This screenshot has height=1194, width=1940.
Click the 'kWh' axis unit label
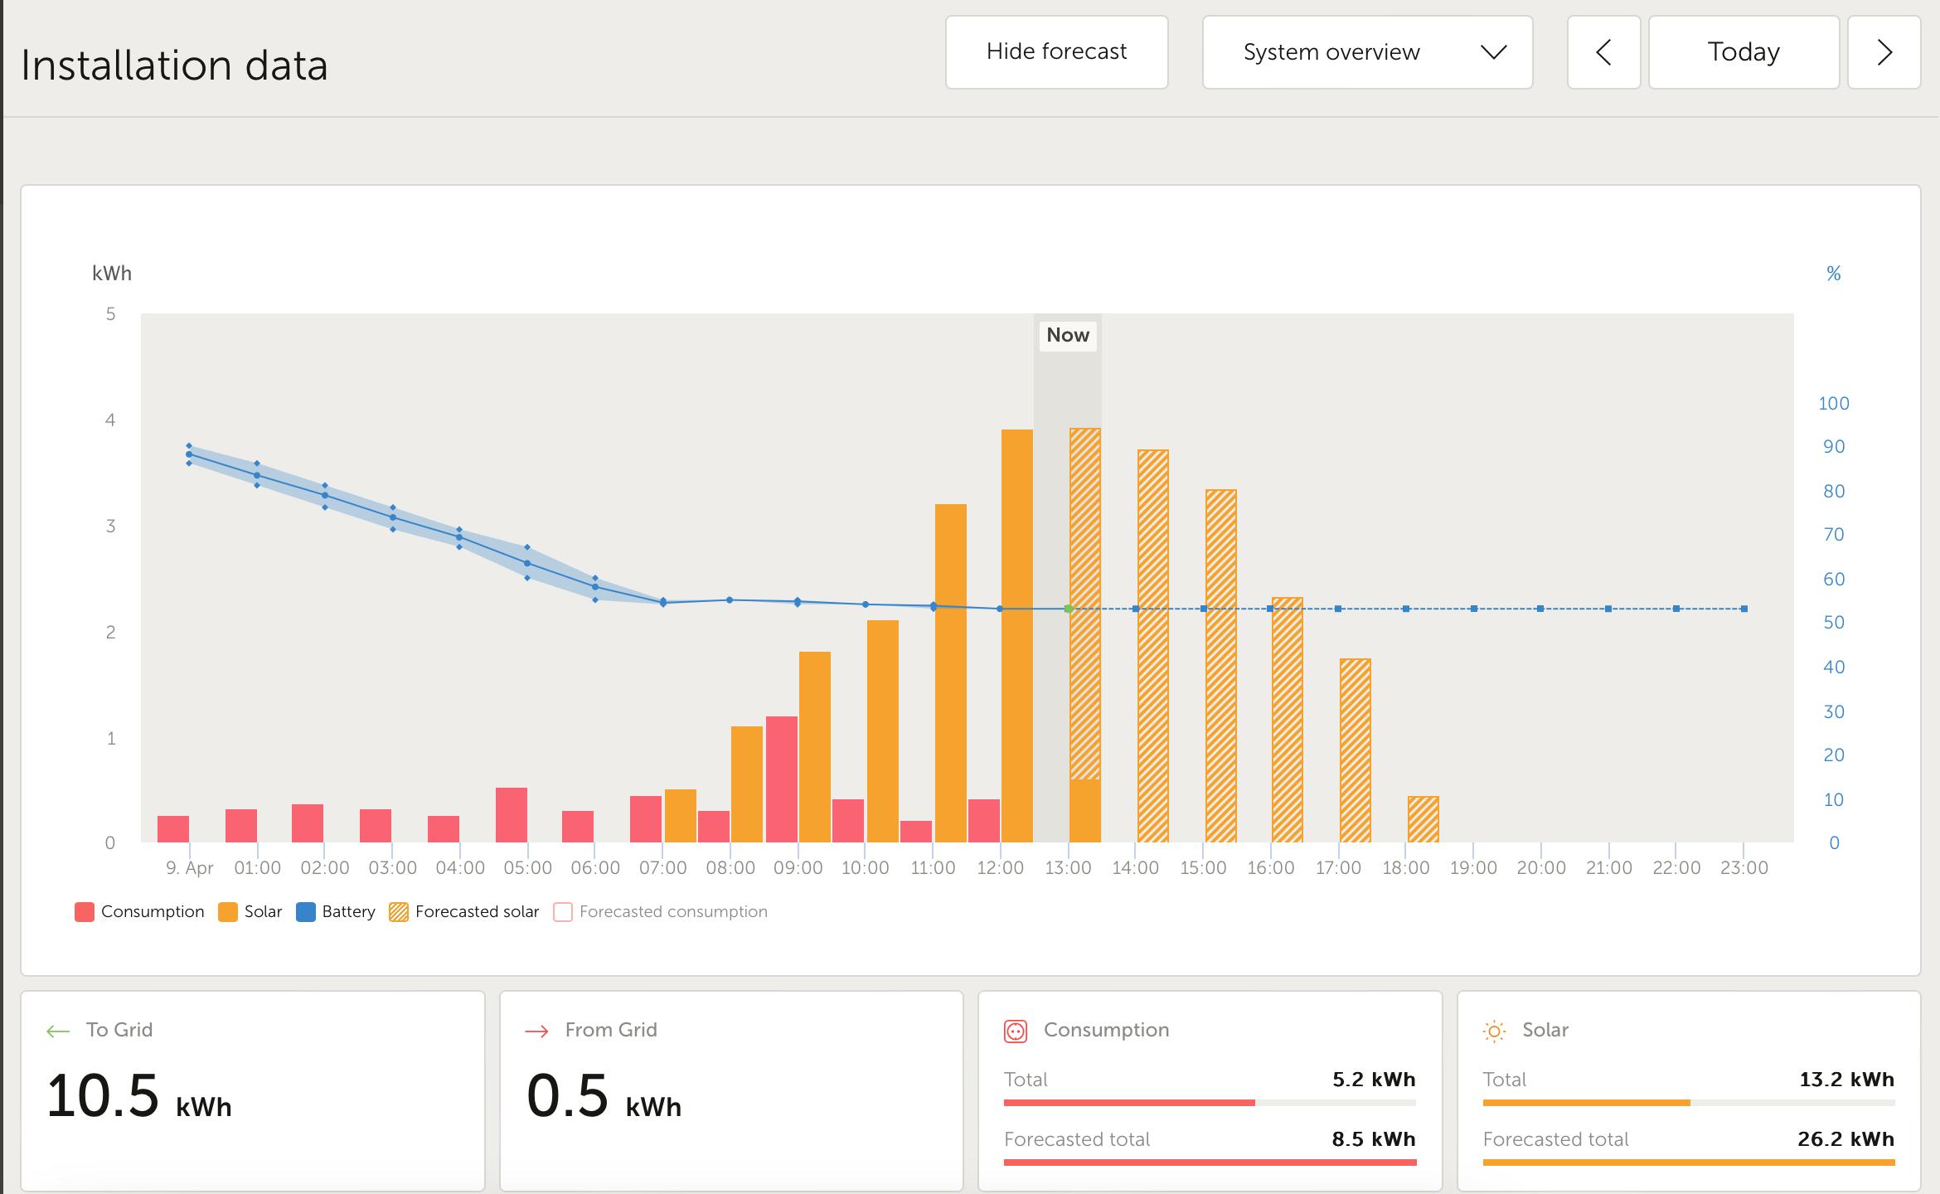(112, 274)
